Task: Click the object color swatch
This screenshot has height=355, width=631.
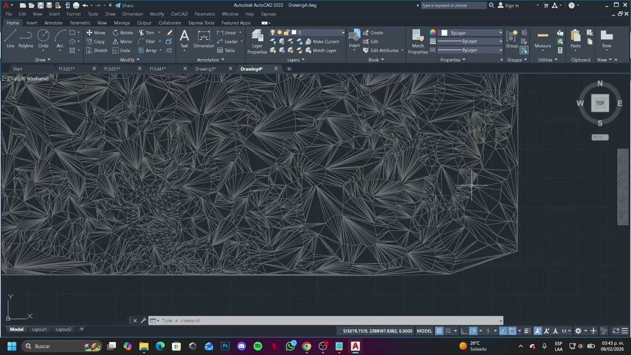Action: click(444, 33)
